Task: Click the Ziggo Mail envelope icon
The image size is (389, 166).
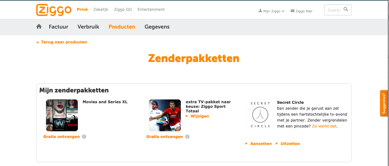Action: coord(292,11)
